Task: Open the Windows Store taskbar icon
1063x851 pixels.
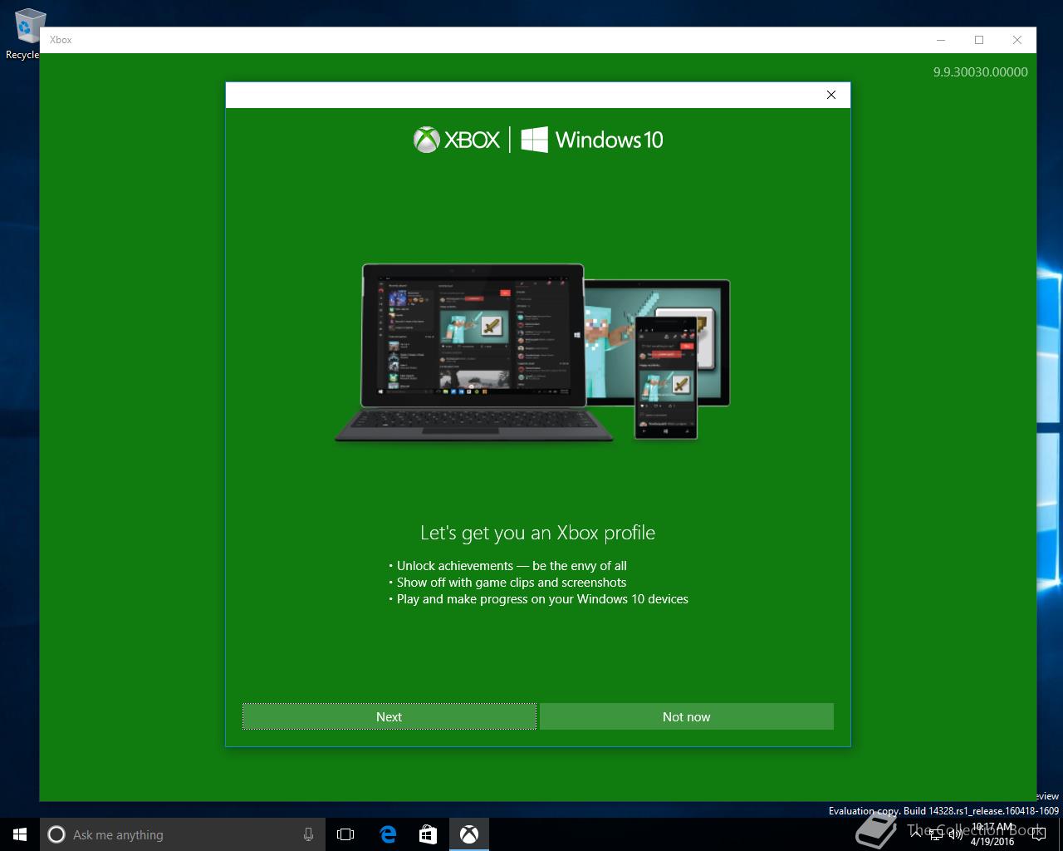Action: [428, 834]
